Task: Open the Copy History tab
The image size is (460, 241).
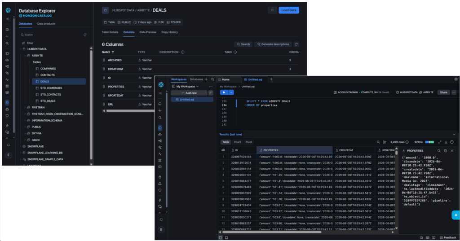Action: 169,32
